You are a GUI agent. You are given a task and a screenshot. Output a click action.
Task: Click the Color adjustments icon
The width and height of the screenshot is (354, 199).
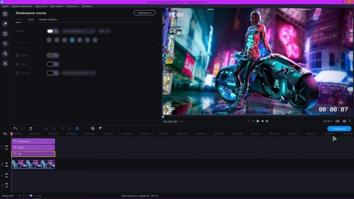click(x=70, y=128)
